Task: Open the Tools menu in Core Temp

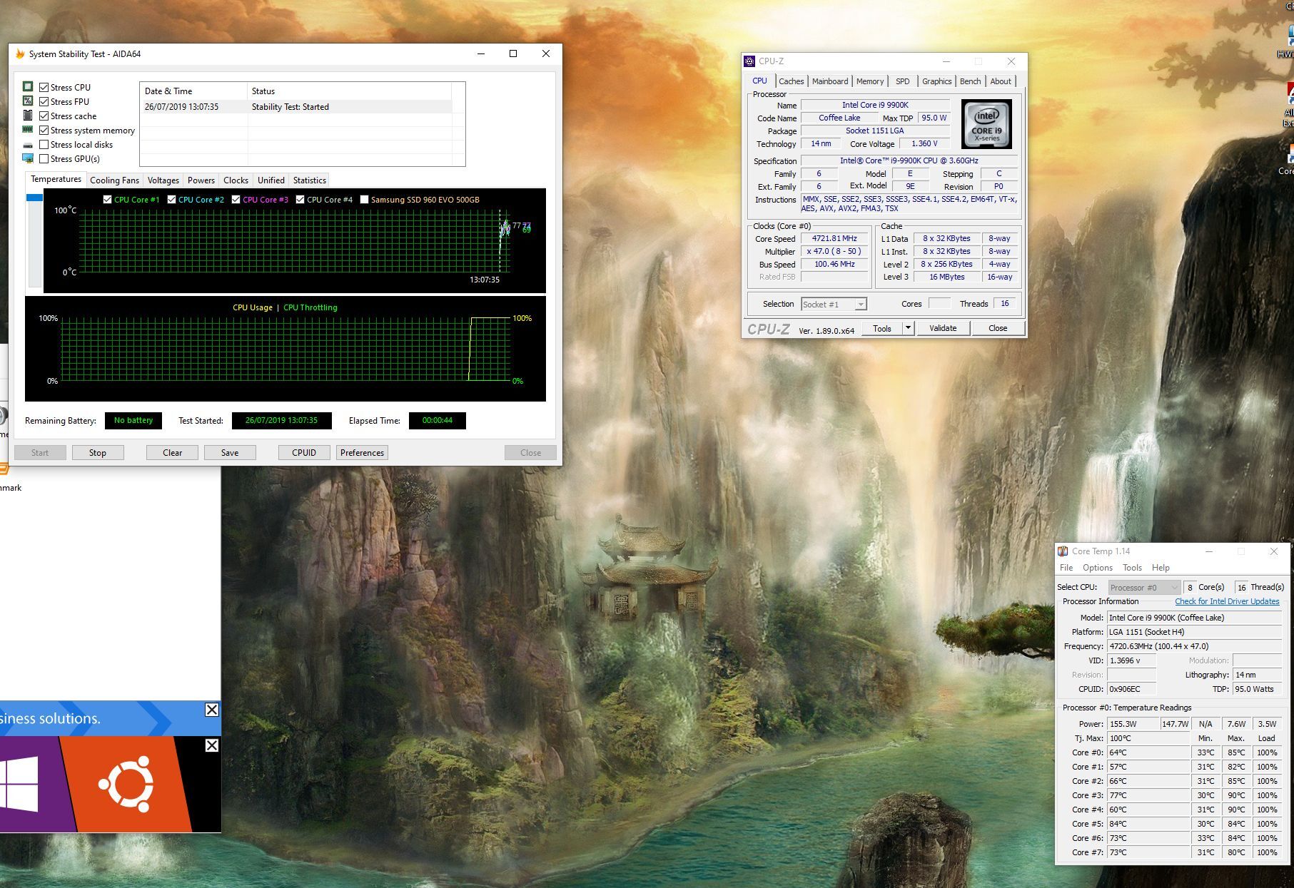Action: pos(1132,568)
